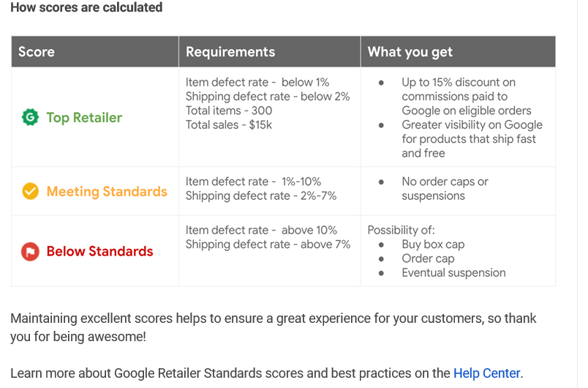The image size is (588, 388).
Task: Click the Eventual suspension bullet item
Action: 453,273
